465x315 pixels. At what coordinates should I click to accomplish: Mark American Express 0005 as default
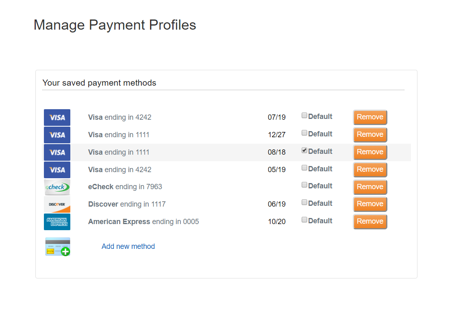[x=304, y=220]
